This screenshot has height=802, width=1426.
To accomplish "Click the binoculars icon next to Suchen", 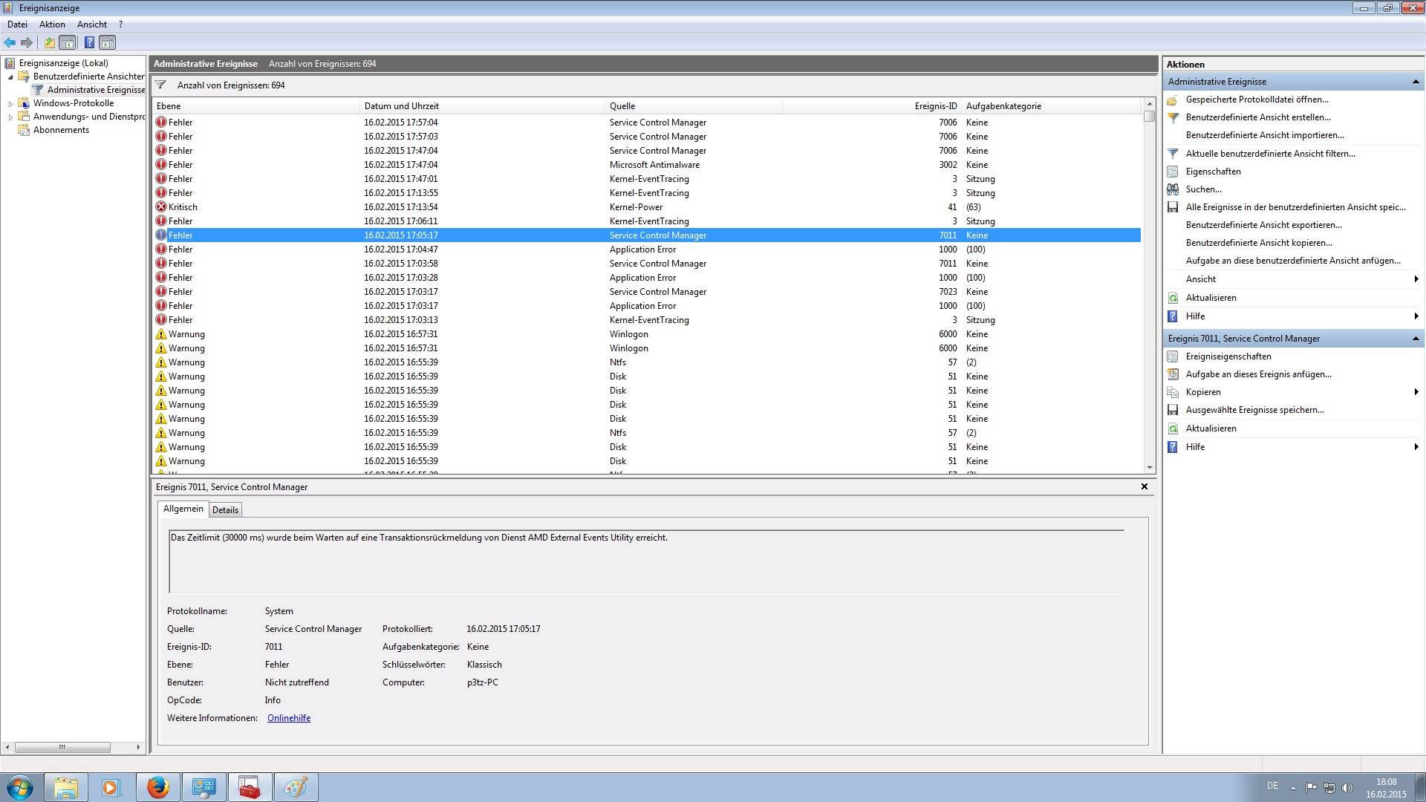I will tap(1173, 189).
